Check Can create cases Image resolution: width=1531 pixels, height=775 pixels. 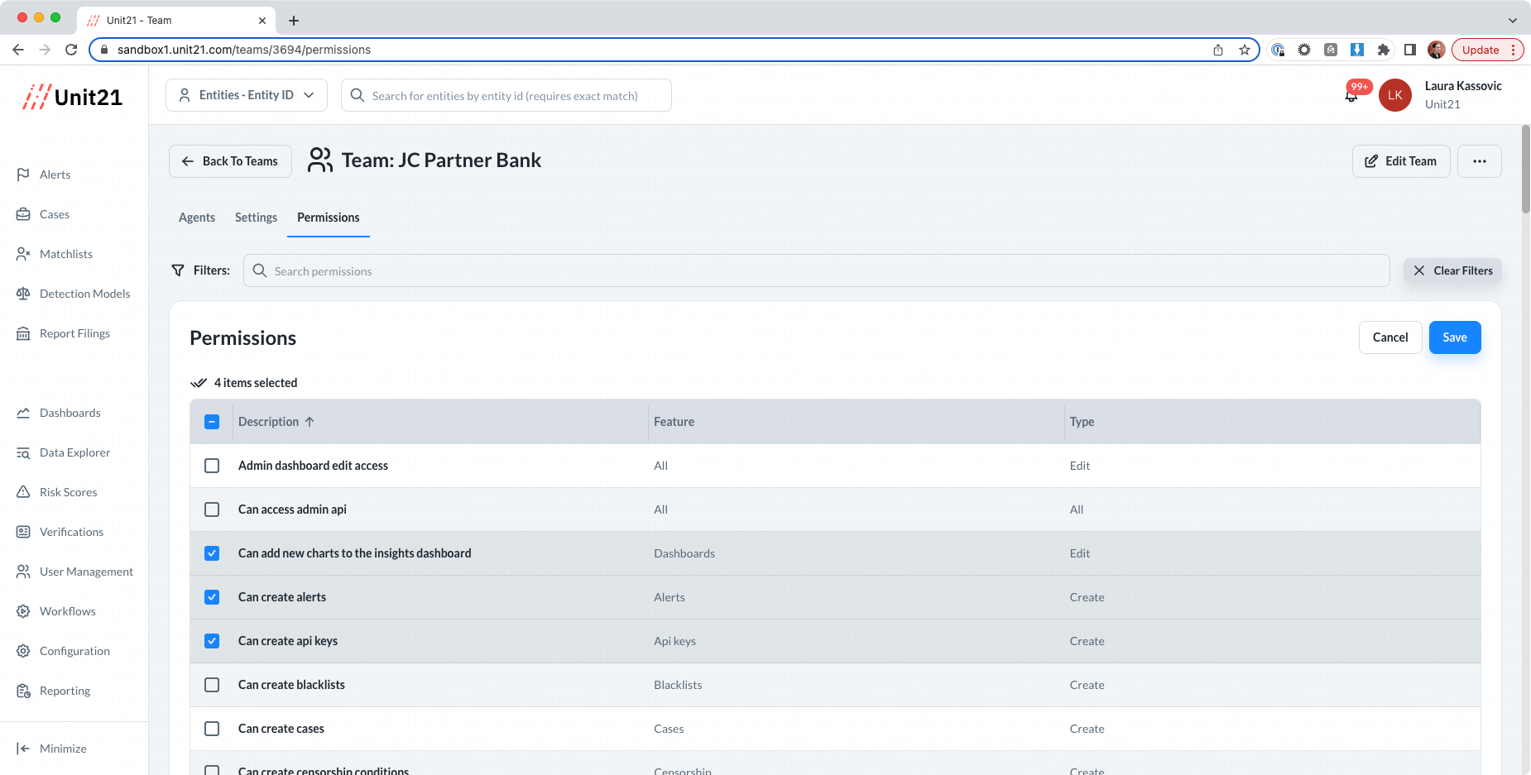212,729
